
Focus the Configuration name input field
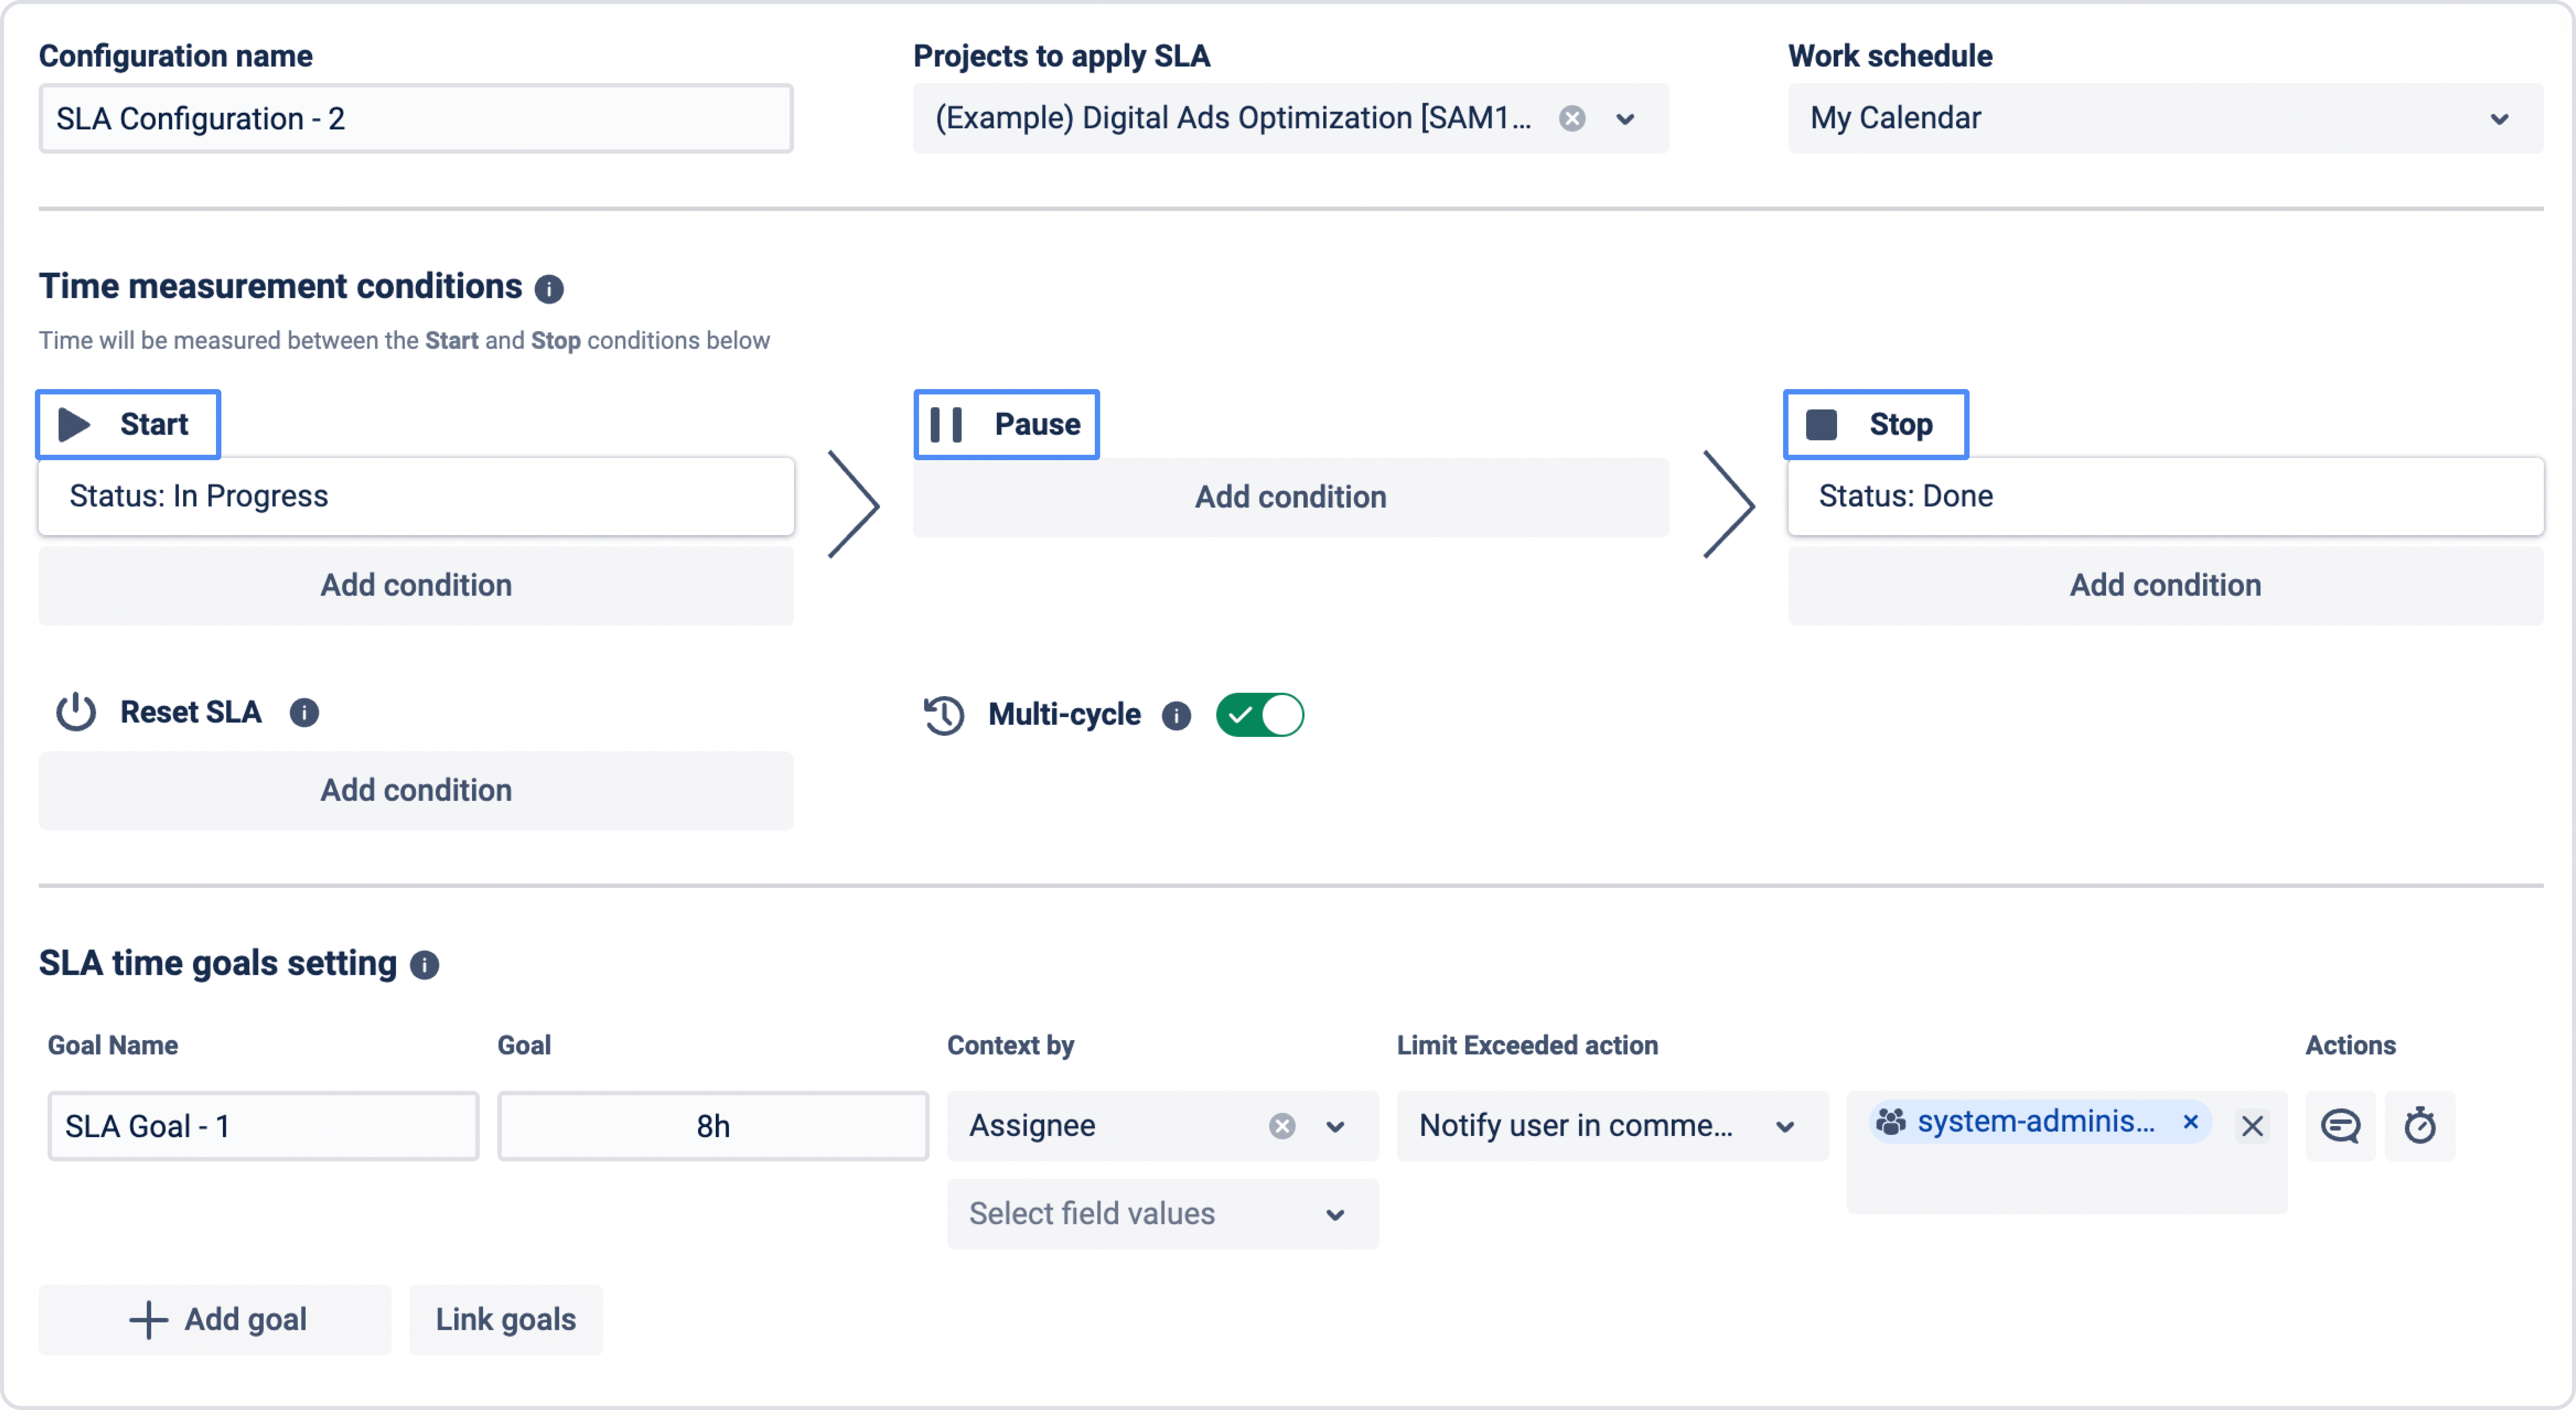click(416, 119)
